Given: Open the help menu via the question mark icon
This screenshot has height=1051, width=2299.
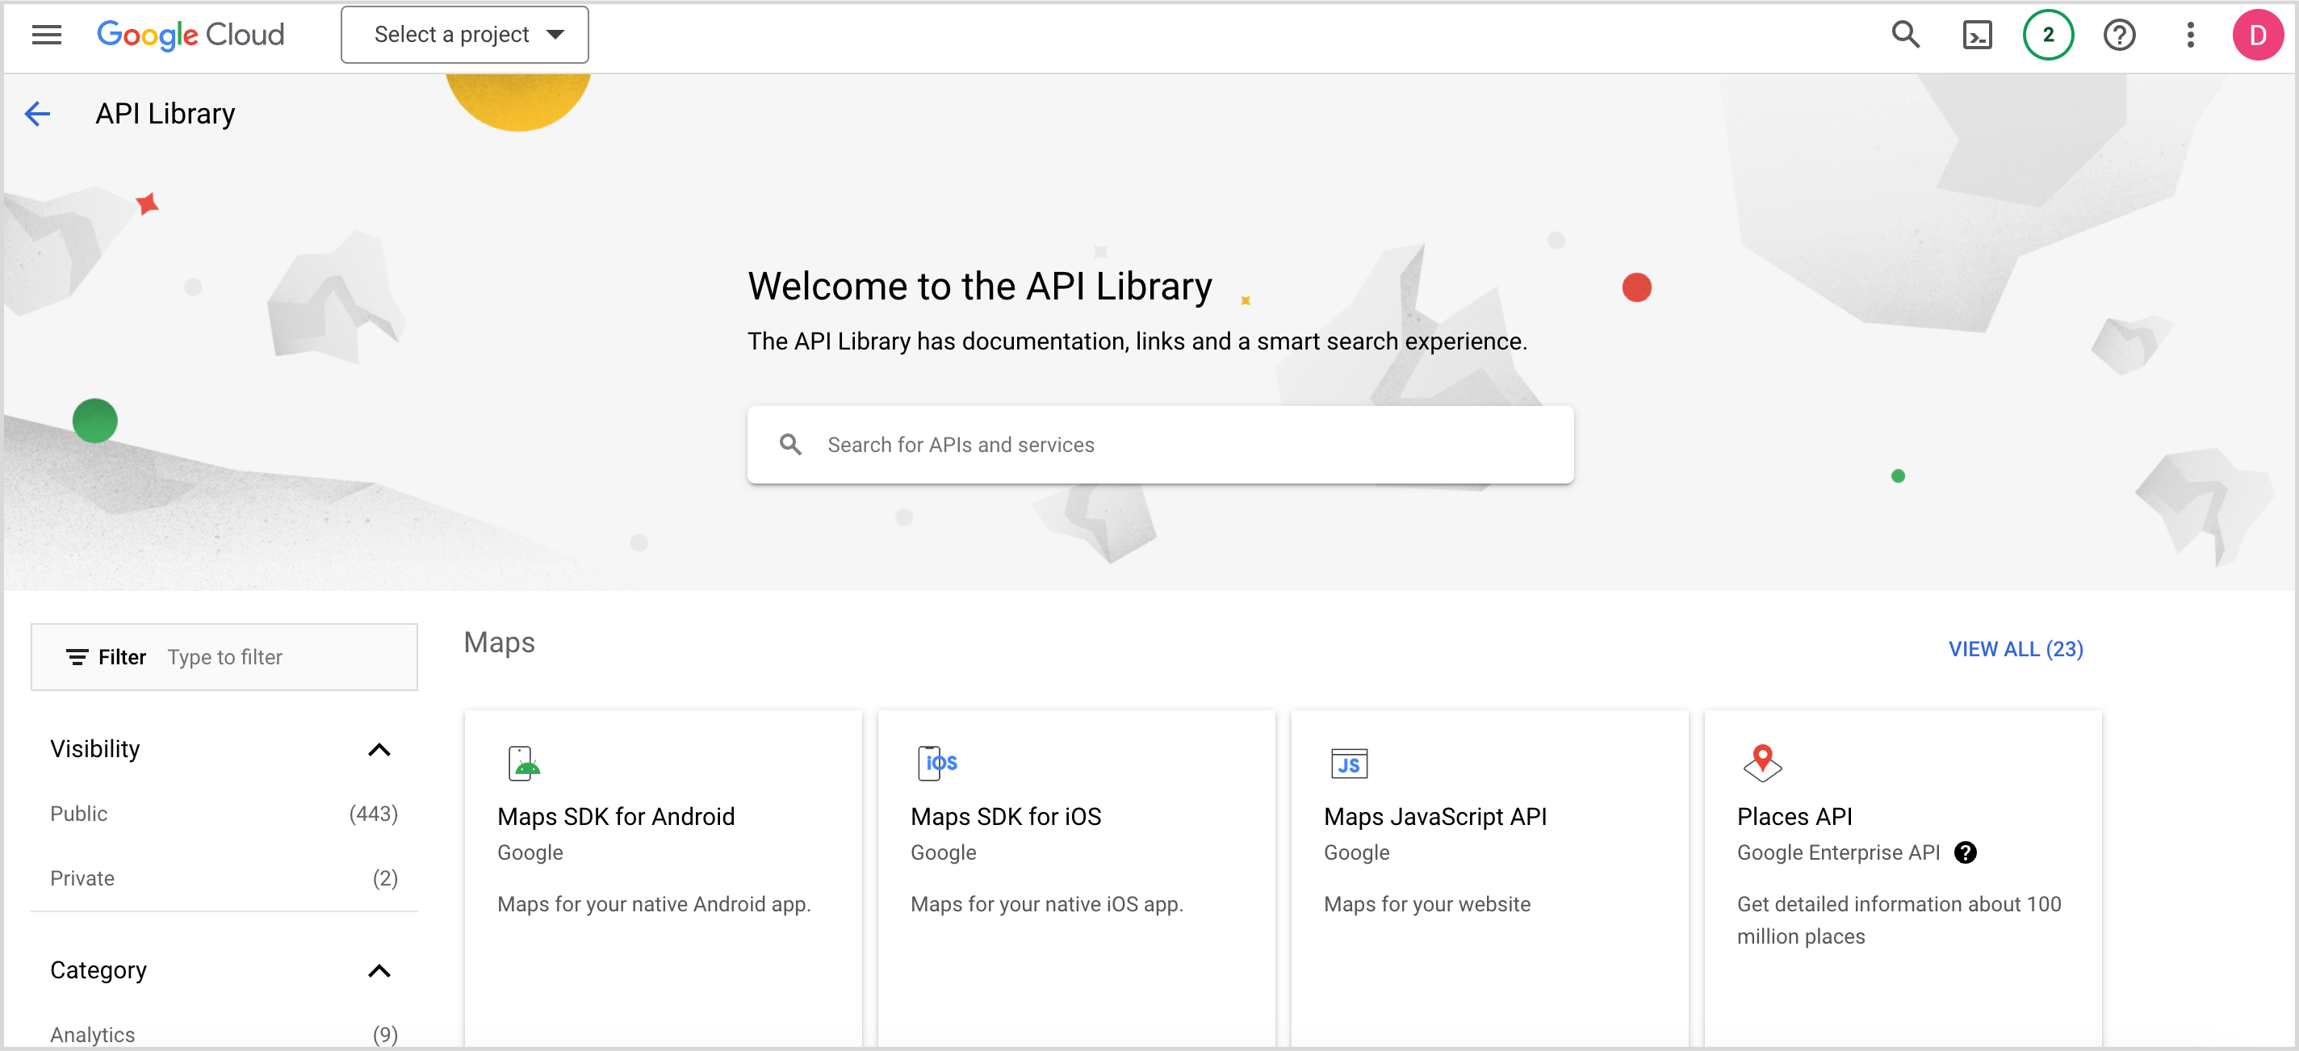Looking at the screenshot, I should (x=2119, y=34).
